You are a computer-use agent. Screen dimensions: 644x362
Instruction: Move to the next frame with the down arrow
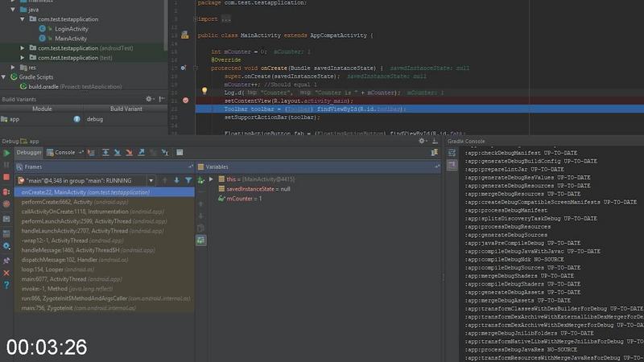click(176, 180)
